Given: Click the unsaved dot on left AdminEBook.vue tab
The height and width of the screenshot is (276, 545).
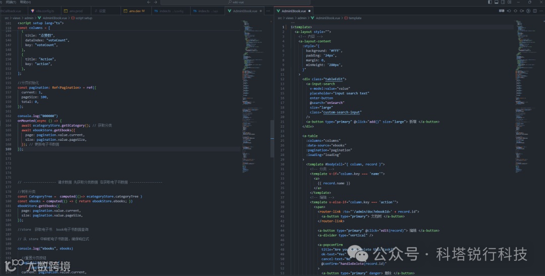Looking at the screenshot, I should tap(261, 11).
